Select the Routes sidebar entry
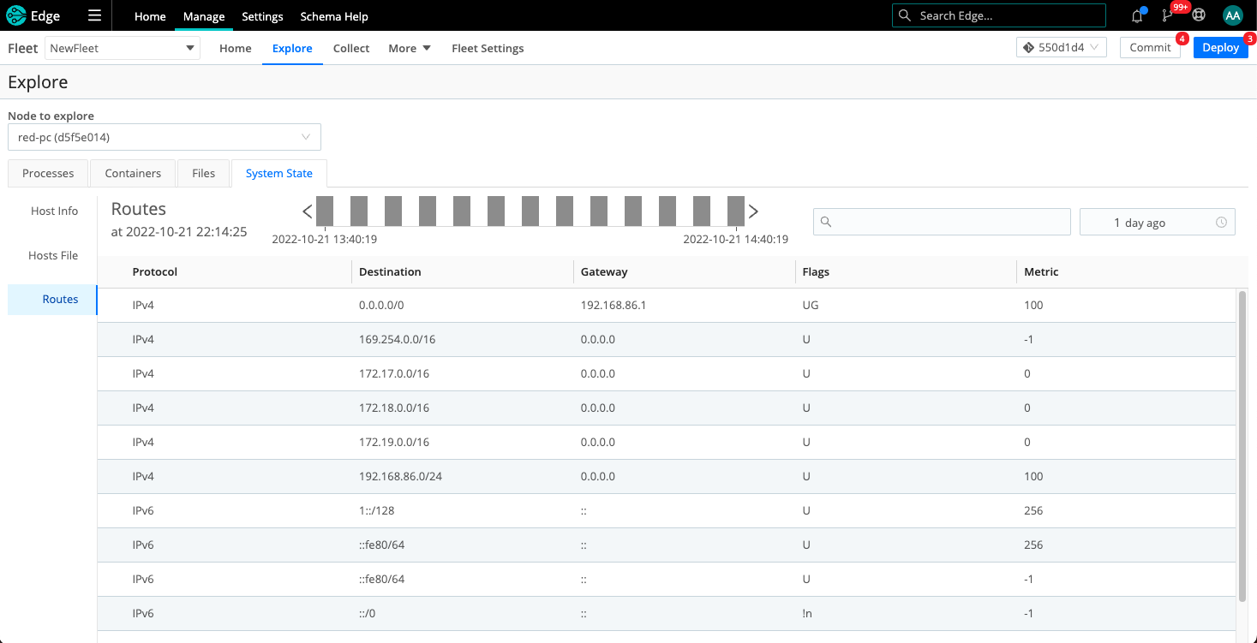The image size is (1257, 643). pos(60,299)
